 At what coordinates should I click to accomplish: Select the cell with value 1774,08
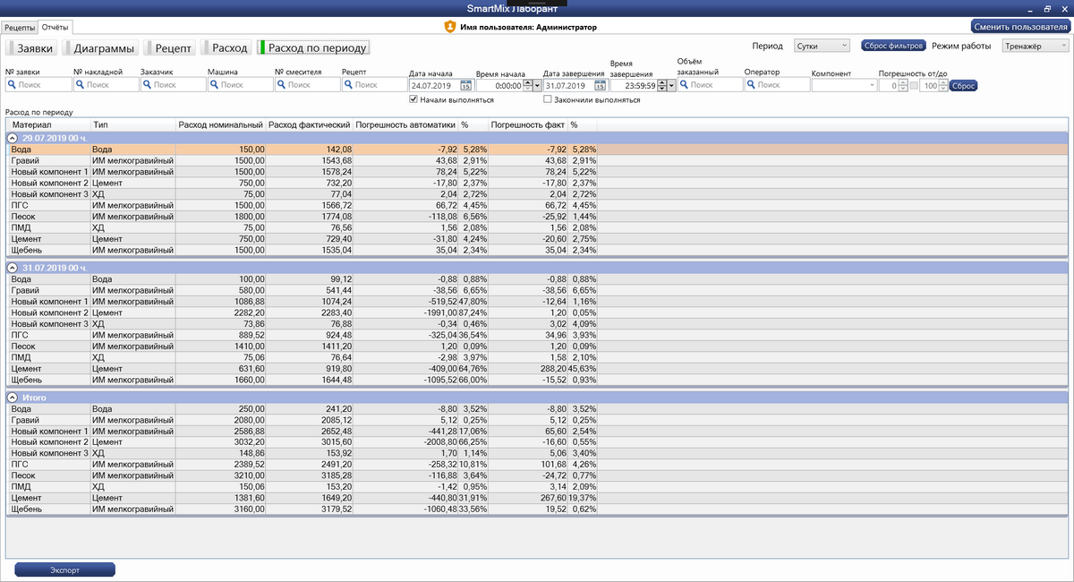click(309, 216)
